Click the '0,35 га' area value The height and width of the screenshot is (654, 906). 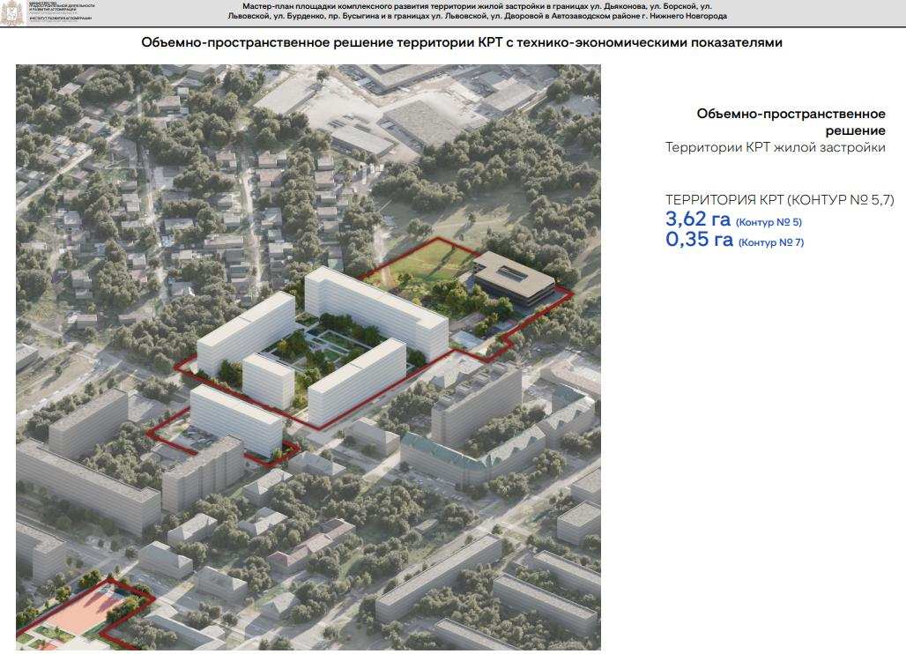pyautogui.click(x=699, y=241)
